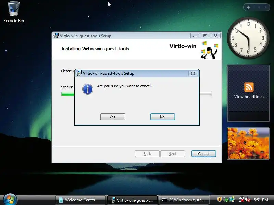Click the disabled Next button
274x205 pixels.
point(173,154)
